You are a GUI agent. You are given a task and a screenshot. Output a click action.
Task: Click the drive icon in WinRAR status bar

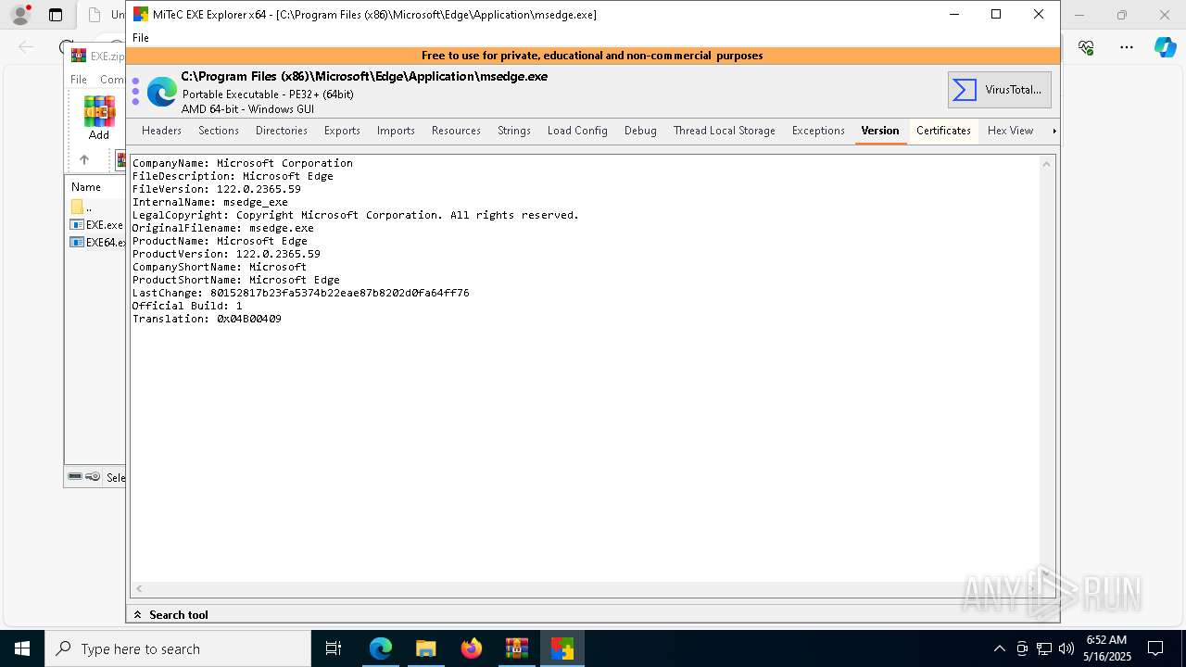pos(75,477)
